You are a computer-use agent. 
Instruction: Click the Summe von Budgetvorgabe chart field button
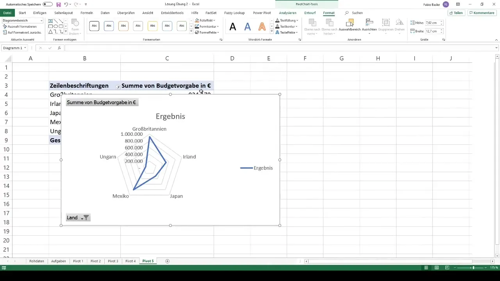pyautogui.click(x=102, y=103)
